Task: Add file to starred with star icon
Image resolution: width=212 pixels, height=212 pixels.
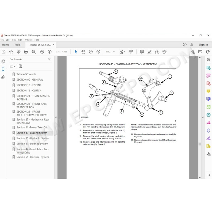Action: pyautogui.click(x=11, y=52)
